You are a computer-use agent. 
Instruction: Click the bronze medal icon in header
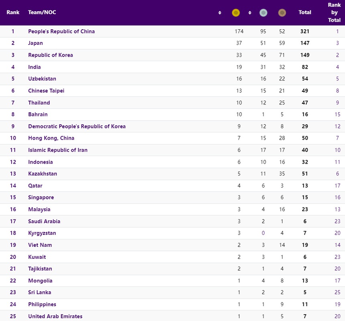click(282, 13)
